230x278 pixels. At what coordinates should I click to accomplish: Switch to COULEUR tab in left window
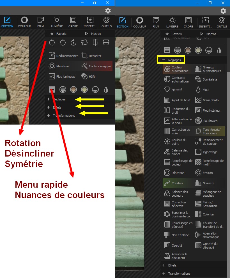(x=24, y=22)
